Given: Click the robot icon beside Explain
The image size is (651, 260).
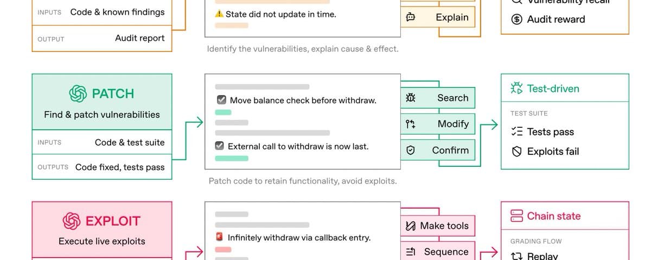Looking at the screenshot, I should pos(411,18).
